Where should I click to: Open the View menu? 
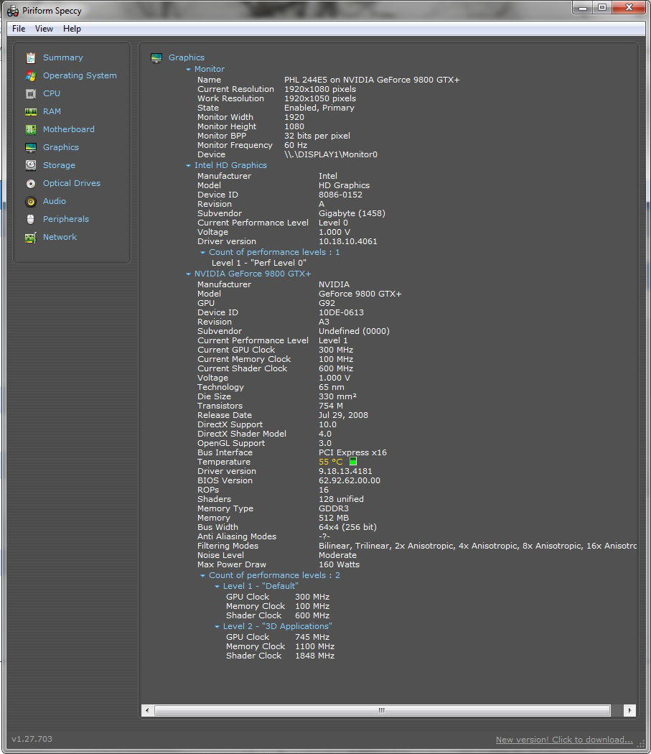[44, 29]
